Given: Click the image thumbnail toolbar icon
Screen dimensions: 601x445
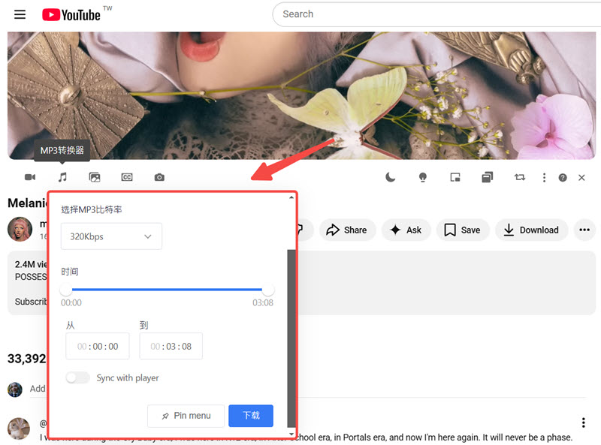Looking at the screenshot, I should [95, 177].
